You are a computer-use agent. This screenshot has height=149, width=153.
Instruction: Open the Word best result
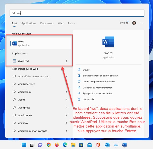(38, 43)
